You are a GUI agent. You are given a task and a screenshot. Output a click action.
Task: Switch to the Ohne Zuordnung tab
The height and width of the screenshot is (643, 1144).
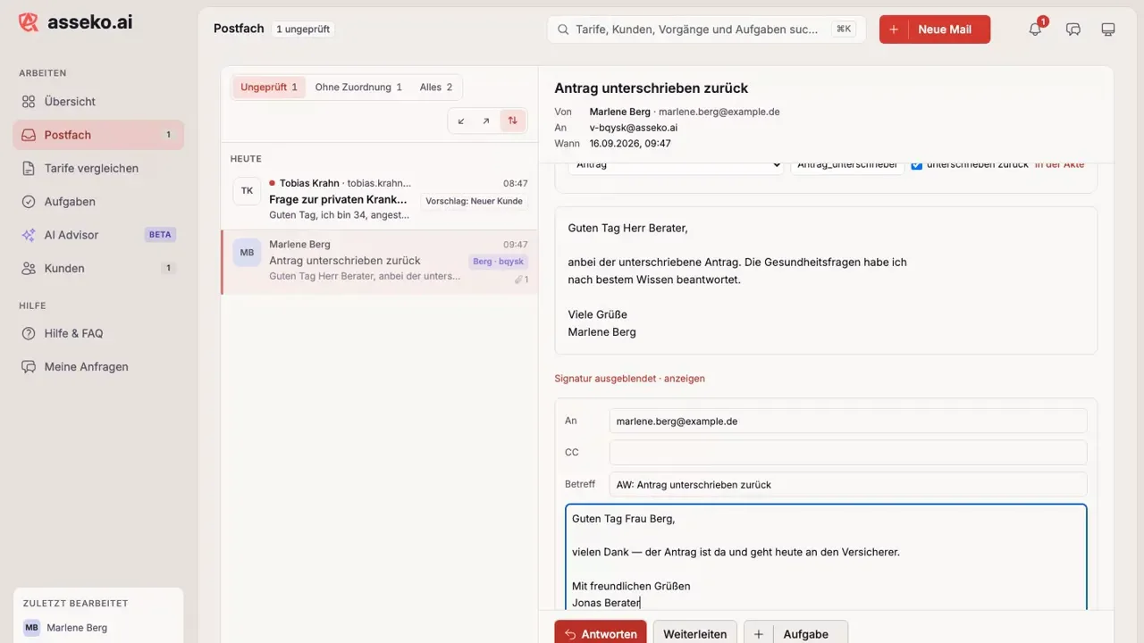358,88
